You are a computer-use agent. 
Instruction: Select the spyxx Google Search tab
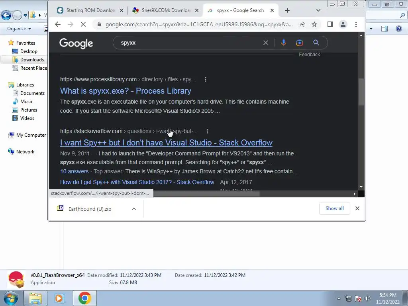click(x=240, y=10)
